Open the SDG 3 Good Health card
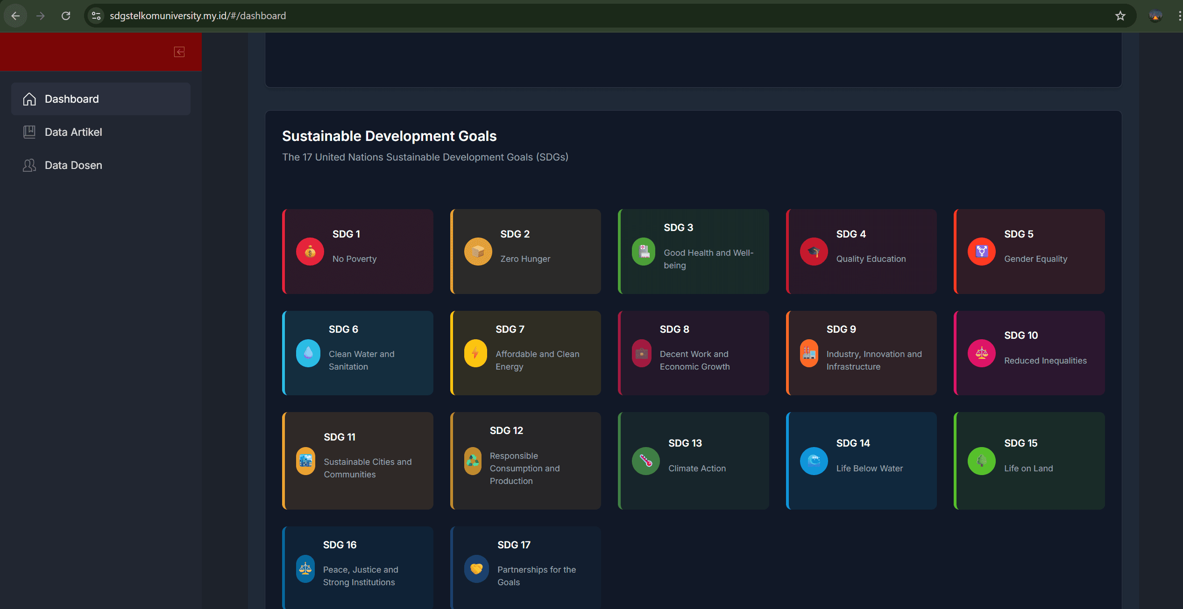 tap(693, 252)
